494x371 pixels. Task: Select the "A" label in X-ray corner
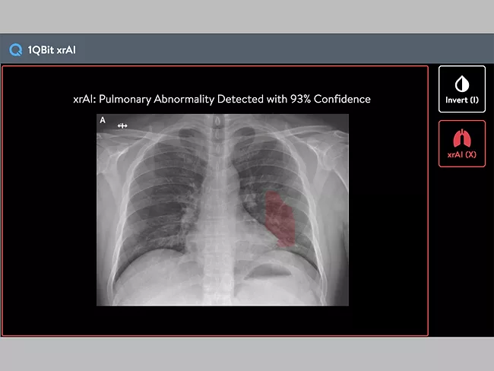[x=103, y=120]
